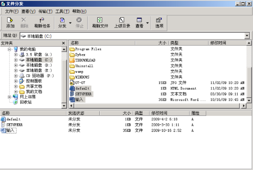This screenshot has width=253, height=170.
Task: Click the file list horizontal scrollbar right arrow
Action: 244,106
